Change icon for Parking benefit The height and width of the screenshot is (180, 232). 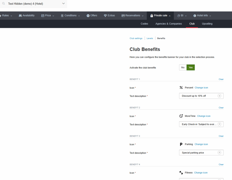(201, 144)
